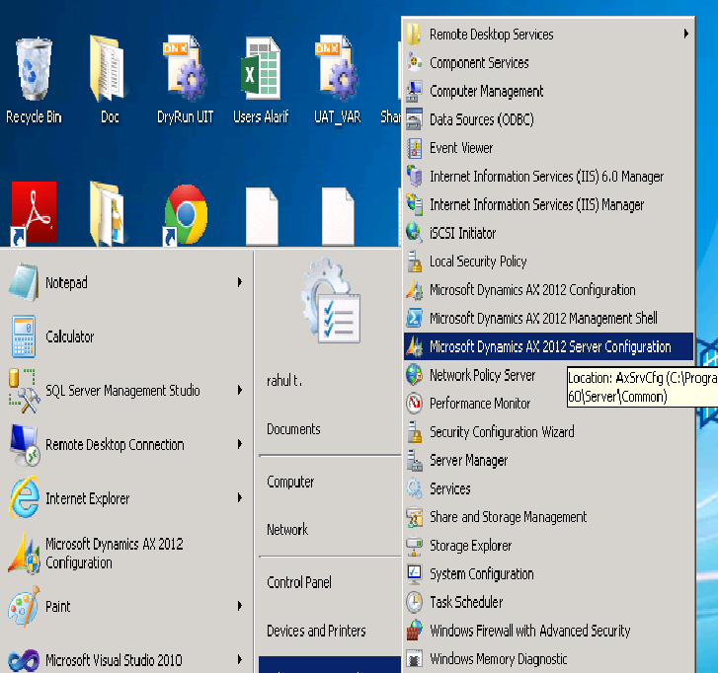The width and height of the screenshot is (718, 673).
Task: Click the Component Services icon
Action: click(x=415, y=63)
